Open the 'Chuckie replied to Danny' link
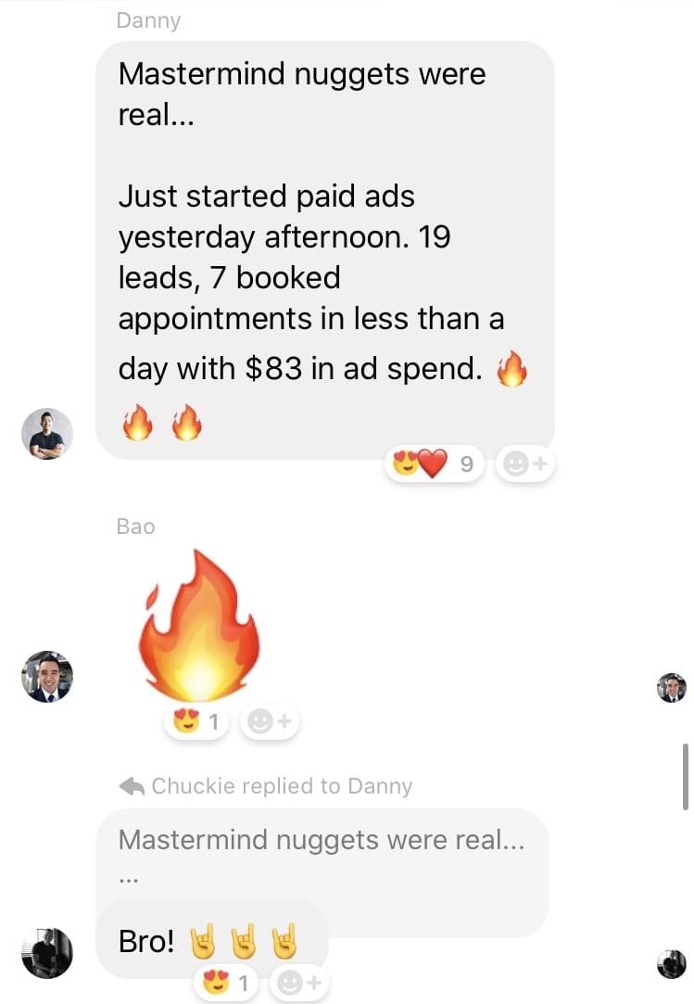The width and height of the screenshot is (694, 1004). coord(282,785)
